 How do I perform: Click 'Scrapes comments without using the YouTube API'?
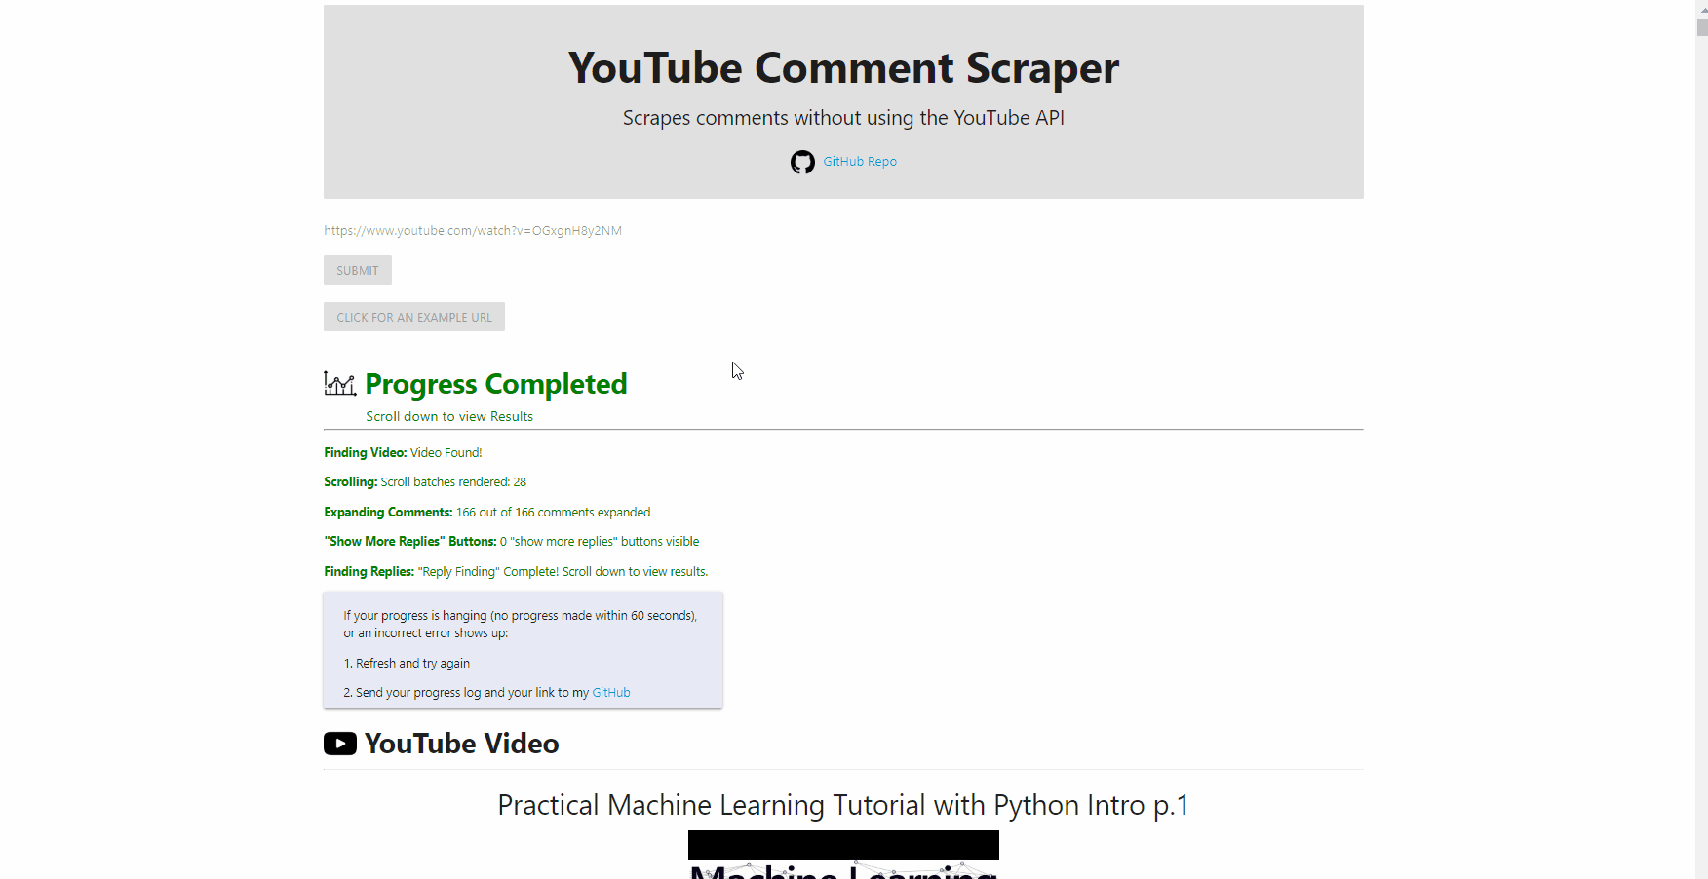843,118
